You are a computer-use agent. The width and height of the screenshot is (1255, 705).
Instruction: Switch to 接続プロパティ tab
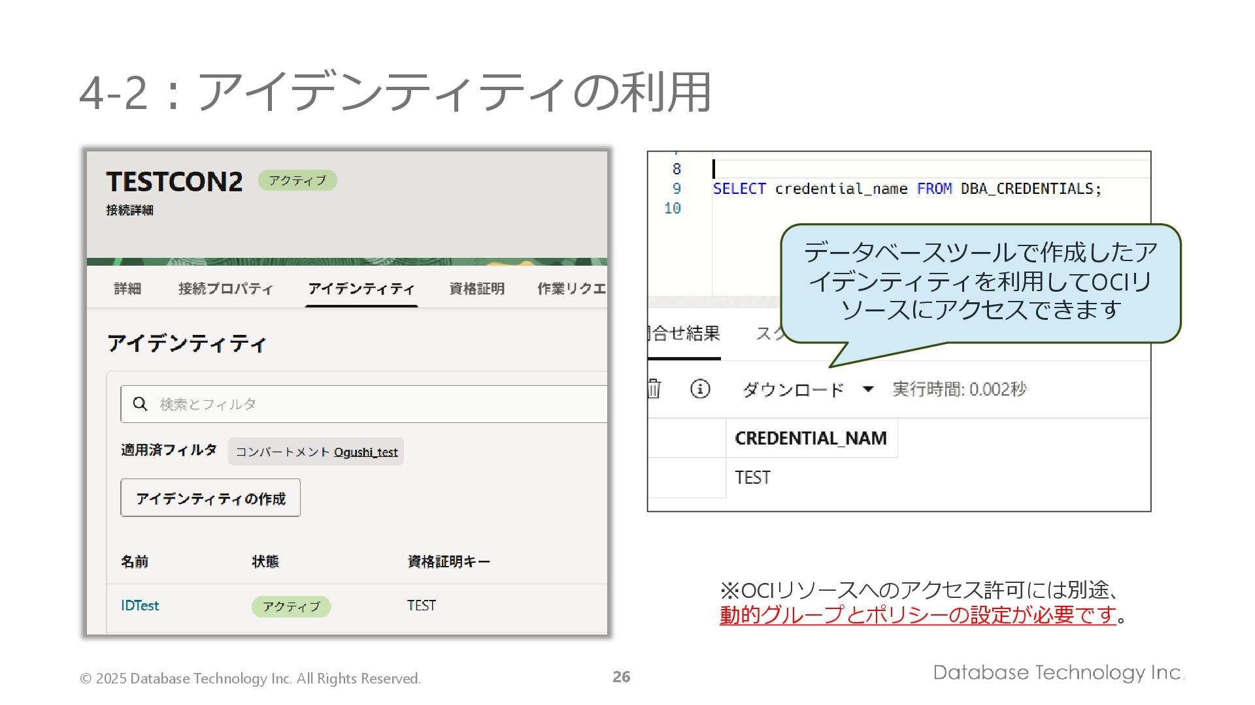(x=226, y=289)
